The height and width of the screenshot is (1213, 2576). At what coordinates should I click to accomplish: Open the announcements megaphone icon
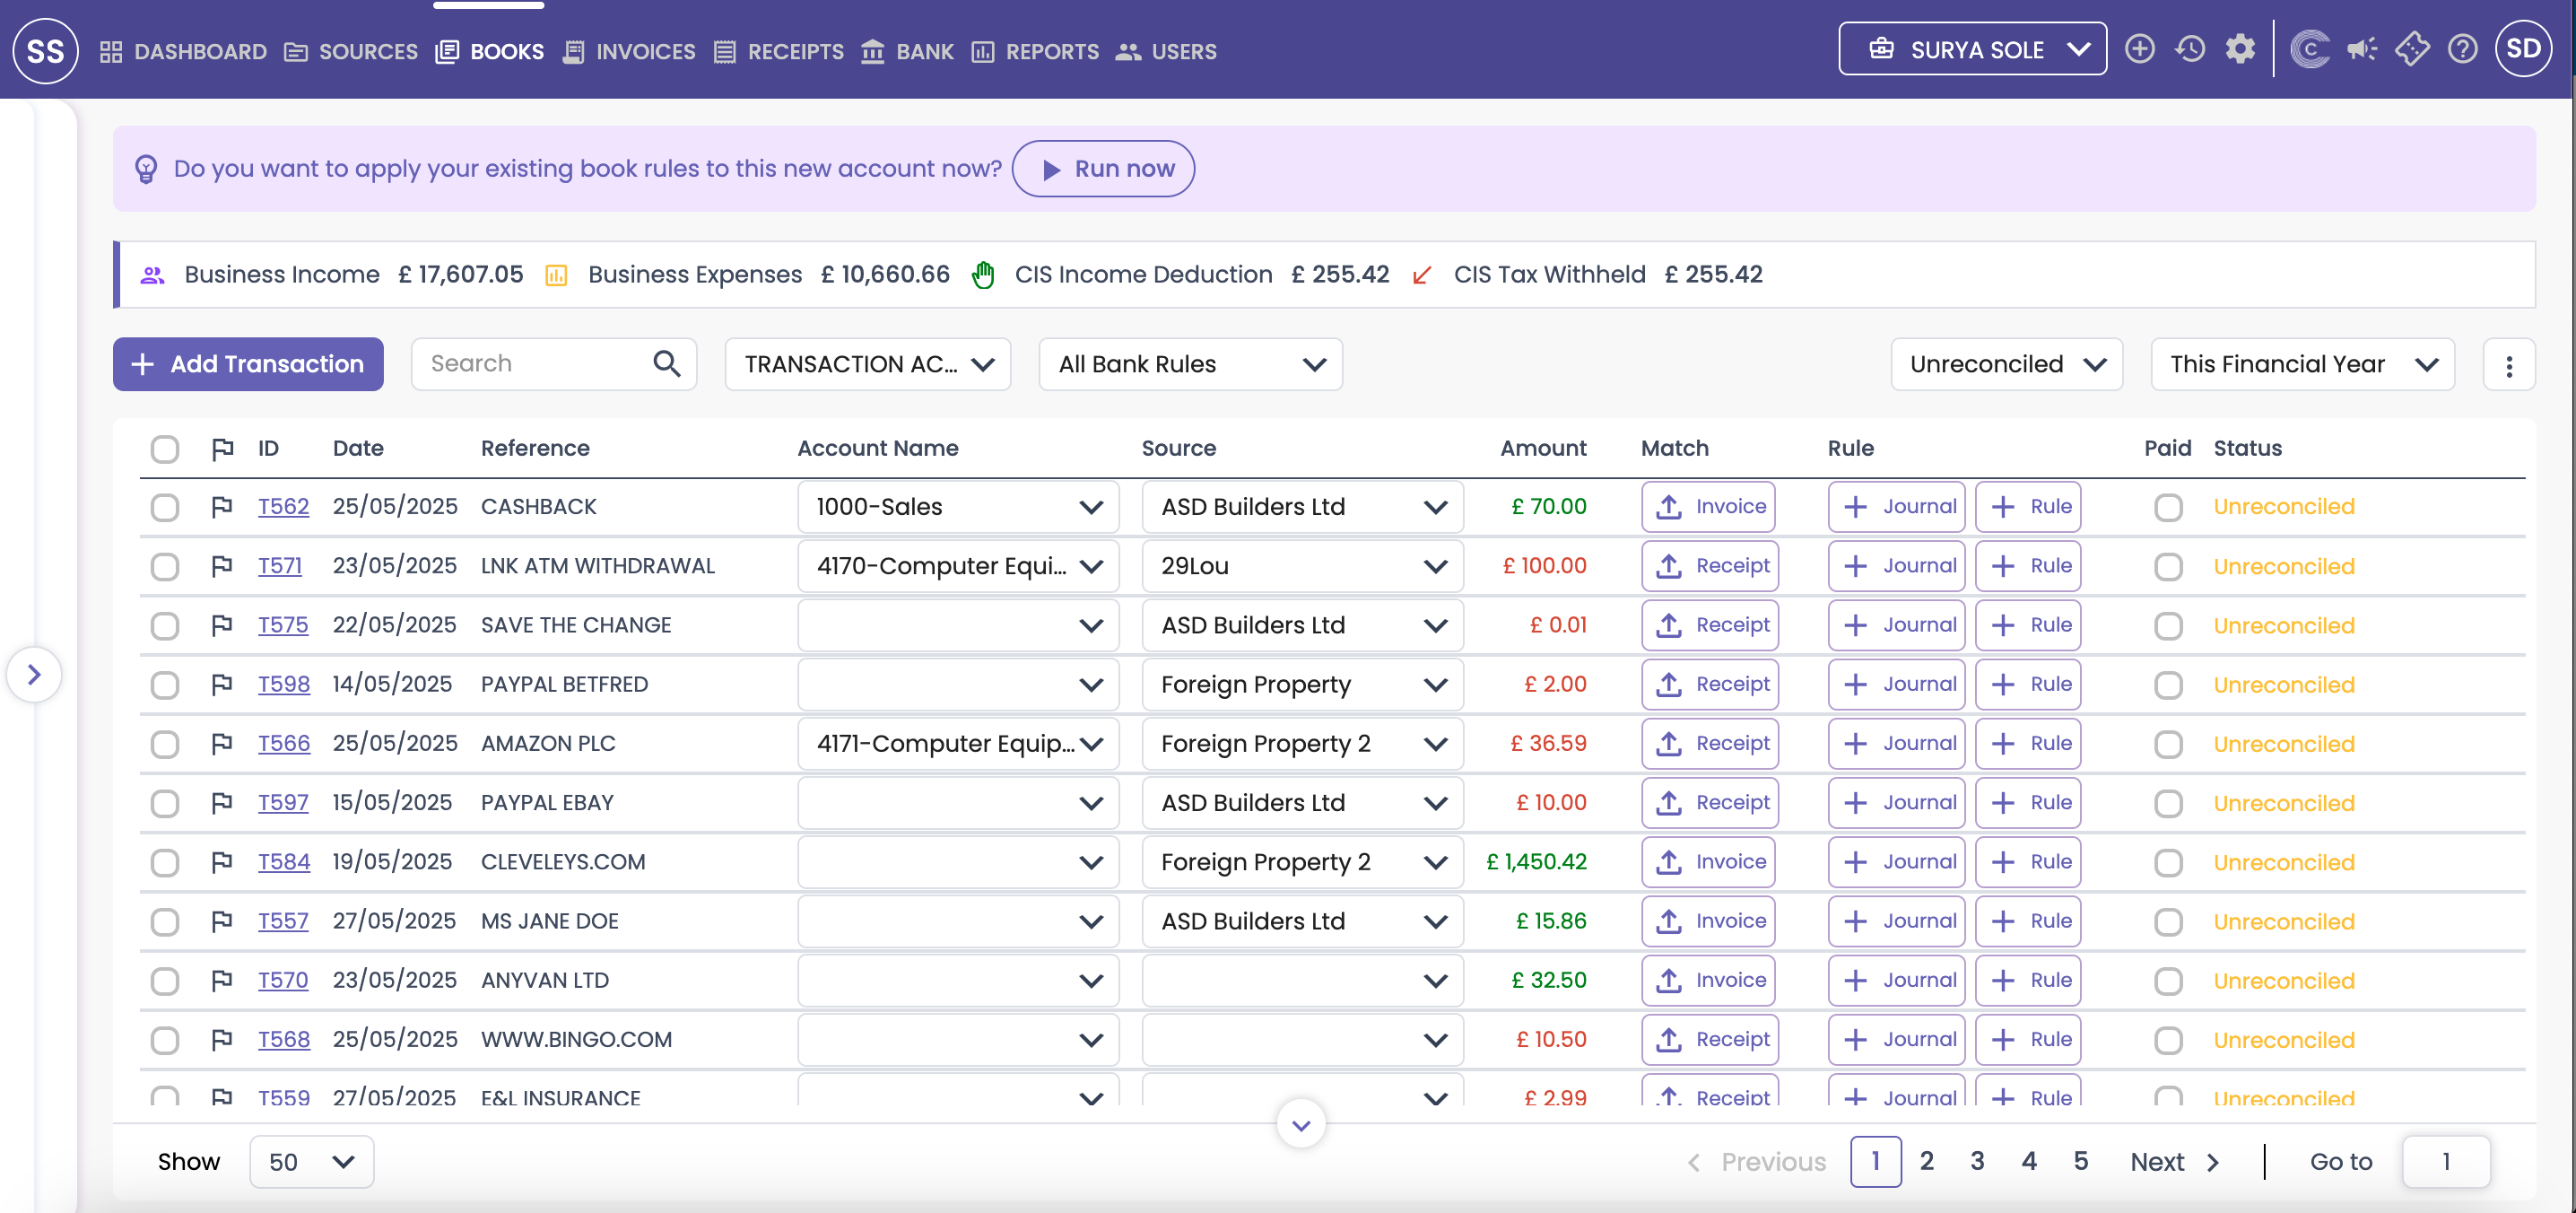point(2362,49)
